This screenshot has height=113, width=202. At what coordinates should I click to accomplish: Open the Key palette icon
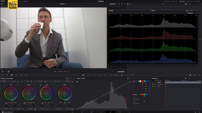point(122,75)
